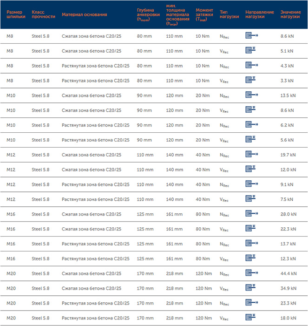308x326 pixels.
Task: Click the load direction icon beside 44.4 kN
Action: [252, 274]
